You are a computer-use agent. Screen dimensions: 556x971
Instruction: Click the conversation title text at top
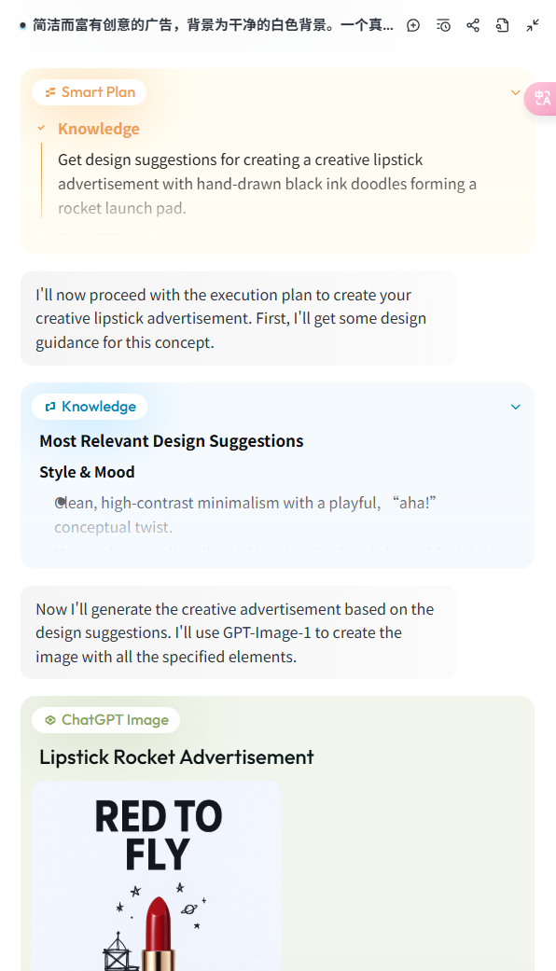coord(213,25)
